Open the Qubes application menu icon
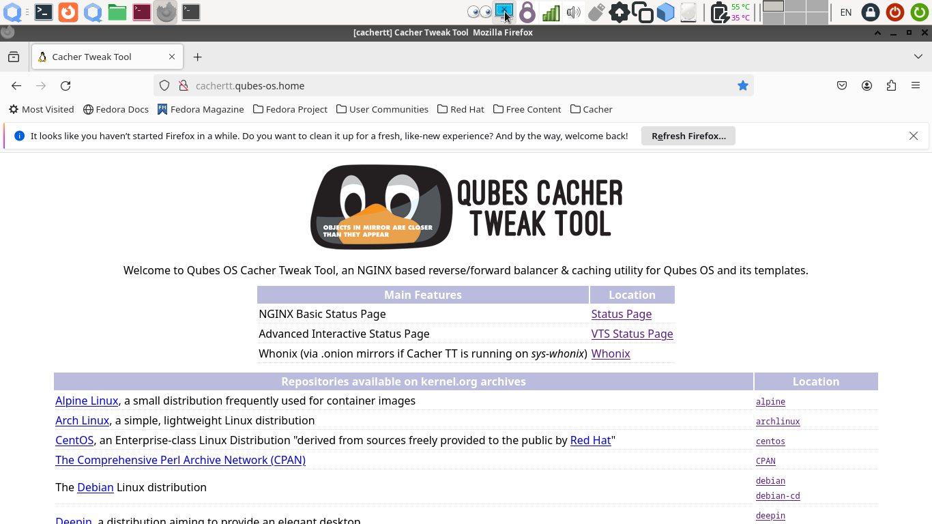932x524 pixels. click(x=12, y=12)
